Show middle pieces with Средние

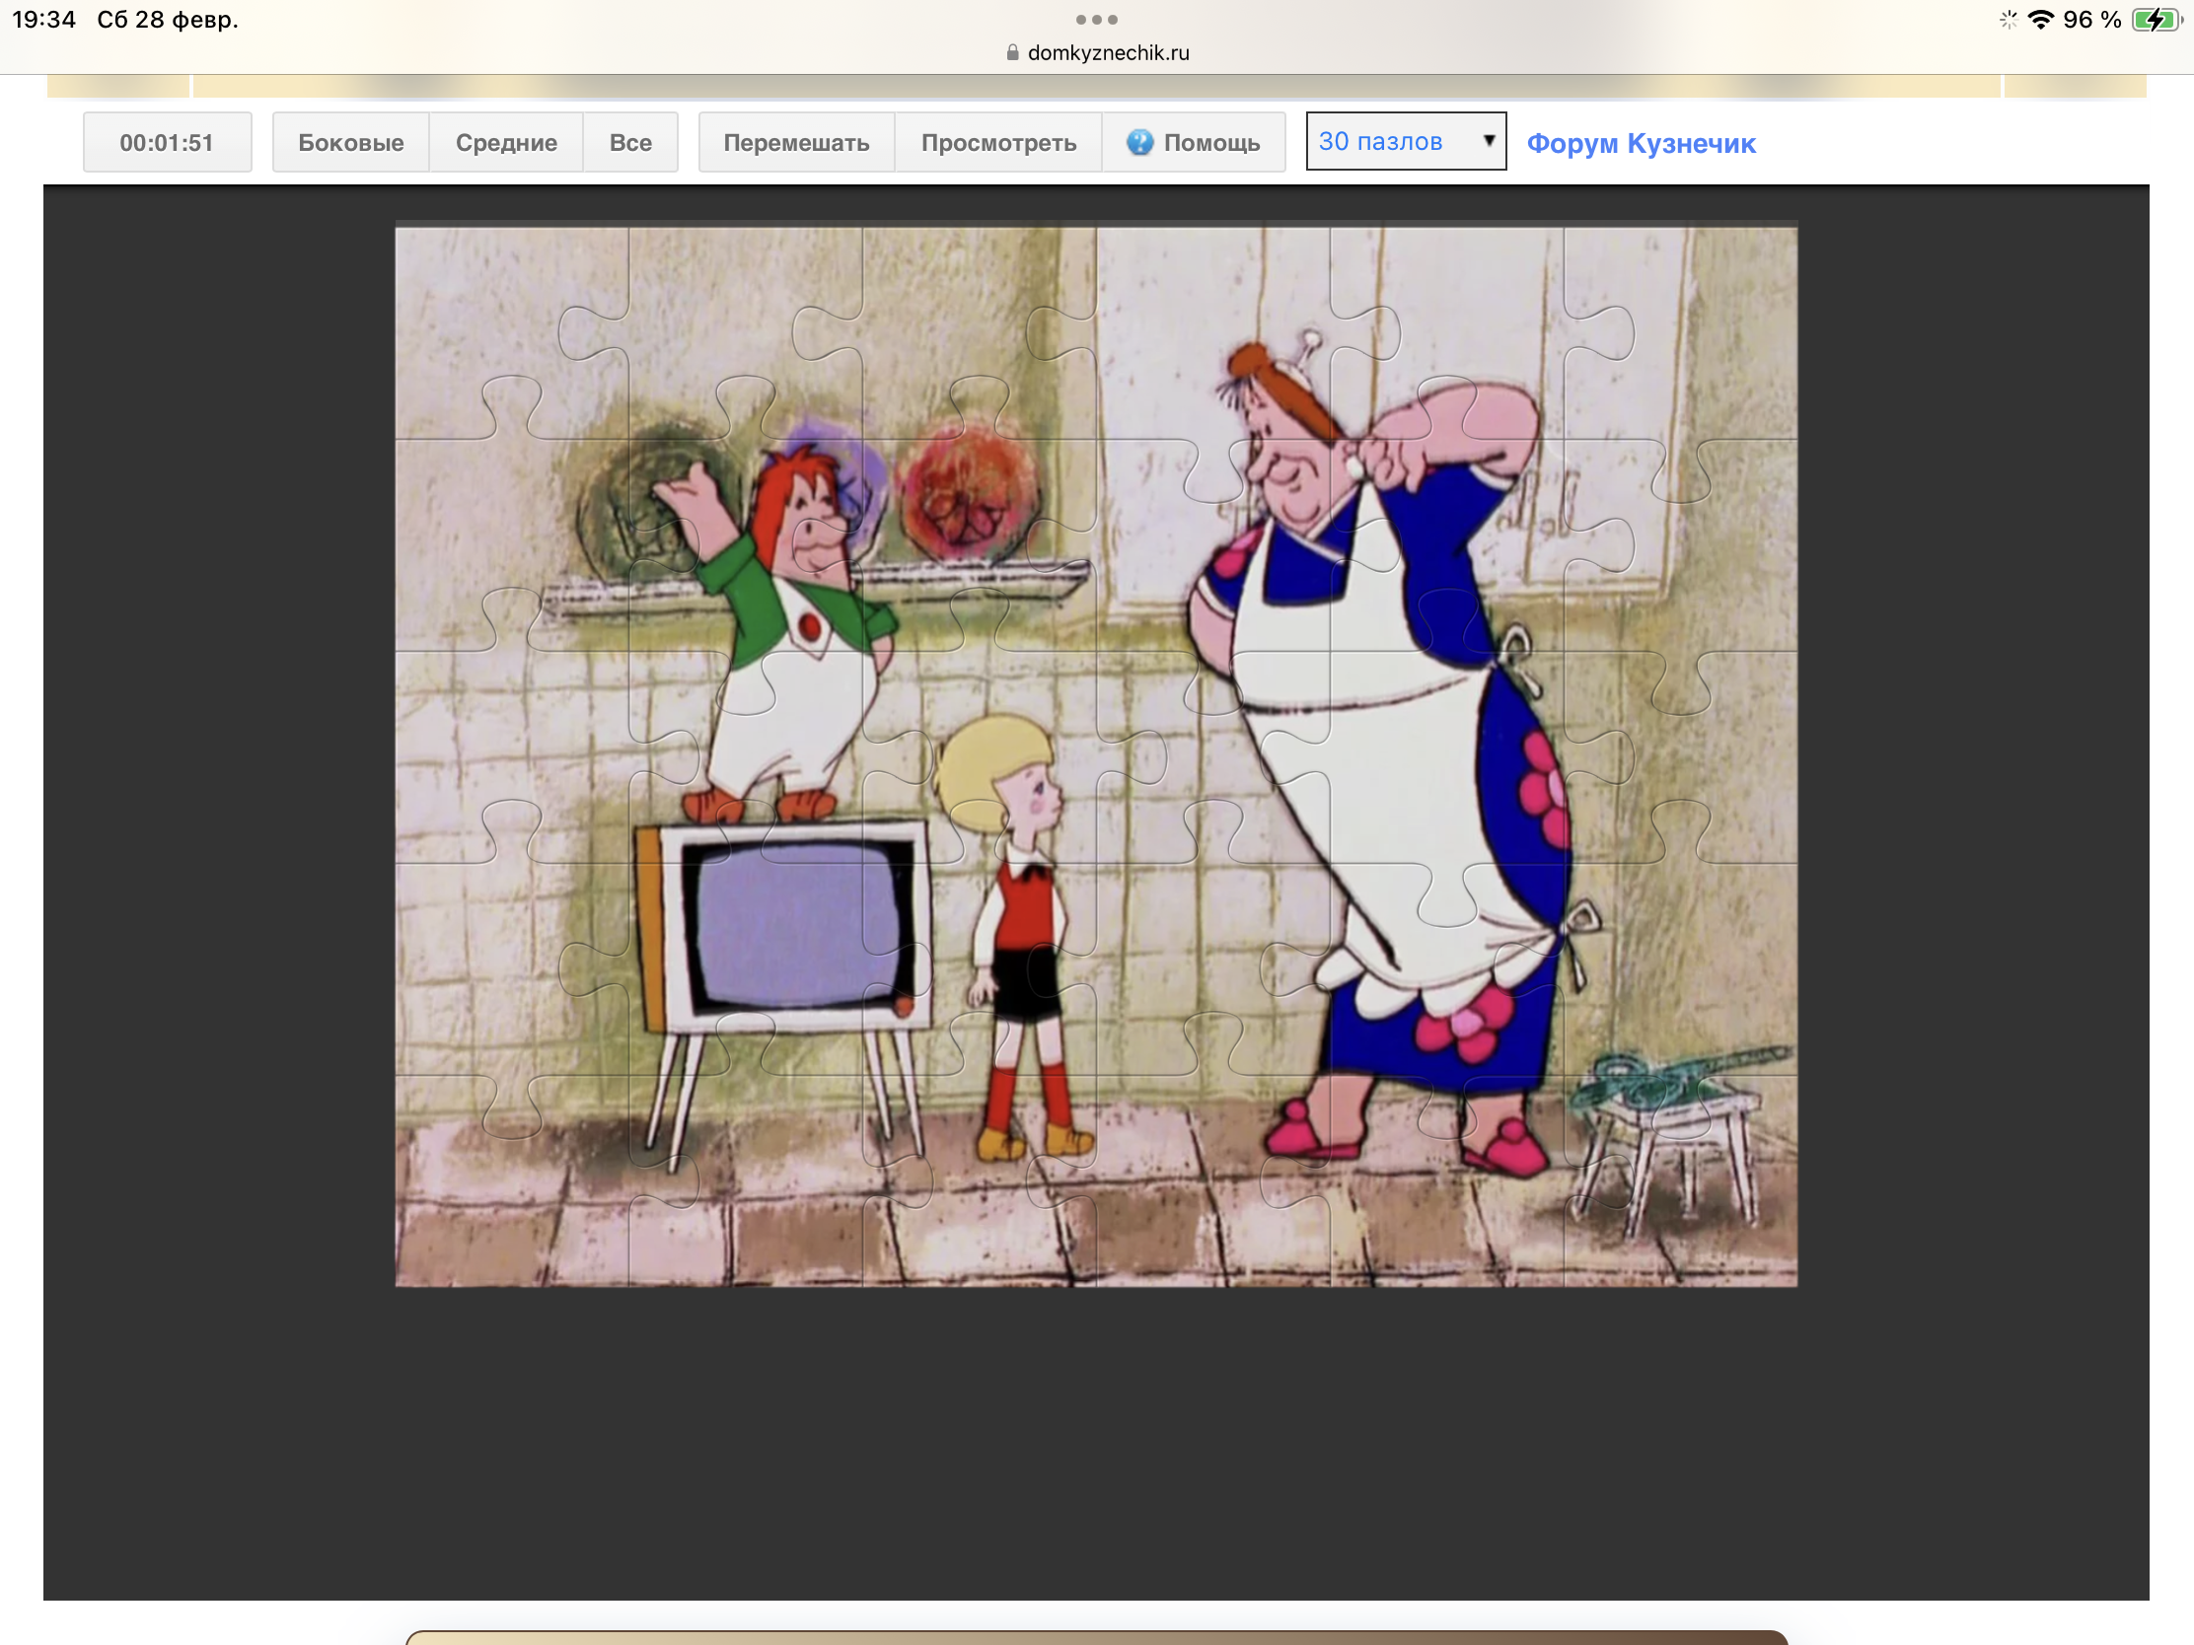(506, 143)
